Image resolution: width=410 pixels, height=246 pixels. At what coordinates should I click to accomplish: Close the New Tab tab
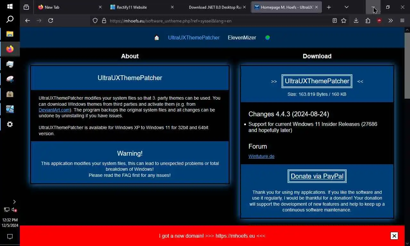(100, 7)
